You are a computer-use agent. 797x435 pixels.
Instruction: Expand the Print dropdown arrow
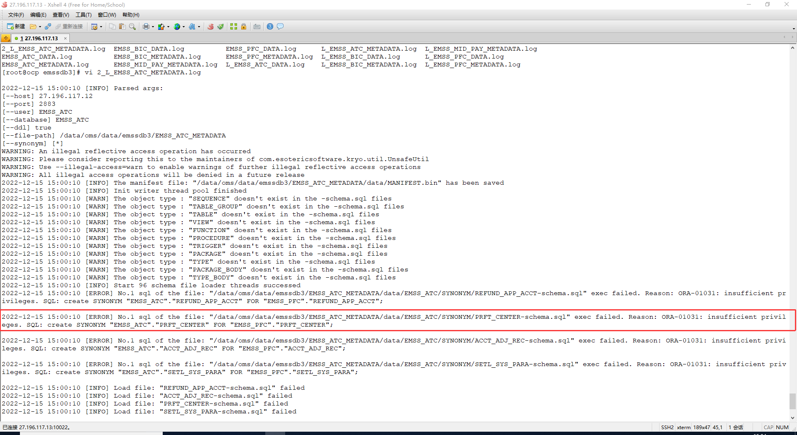coord(153,27)
